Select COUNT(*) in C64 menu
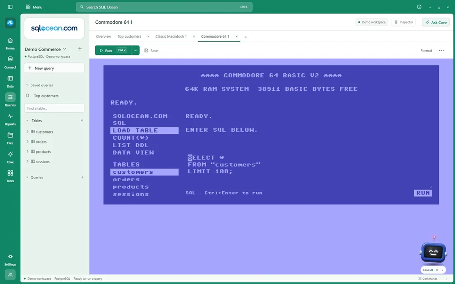The width and height of the screenshot is (455, 284). 131,138
